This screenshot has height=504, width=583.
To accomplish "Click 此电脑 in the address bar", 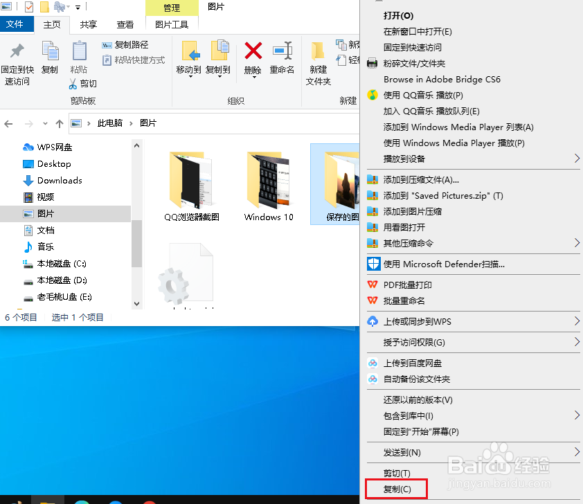I will pyautogui.click(x=109, y=123).
